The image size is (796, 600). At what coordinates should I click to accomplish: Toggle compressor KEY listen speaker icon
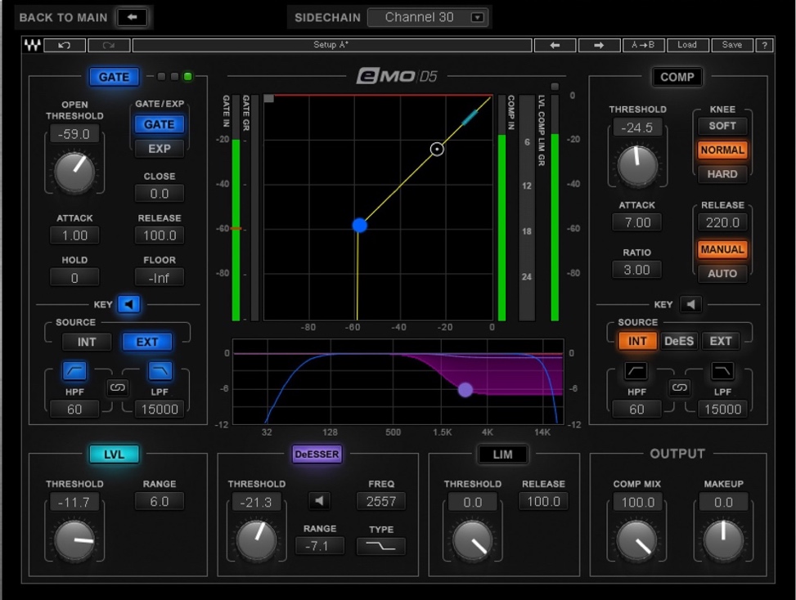(691, 304)
